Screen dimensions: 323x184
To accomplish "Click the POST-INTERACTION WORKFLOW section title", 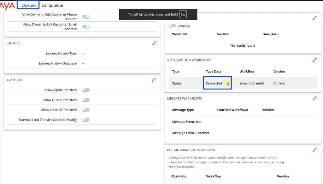I will (x=191, y=150).
